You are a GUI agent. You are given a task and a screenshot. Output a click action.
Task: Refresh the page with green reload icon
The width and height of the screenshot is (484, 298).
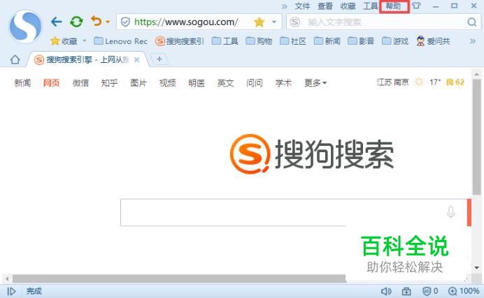tap(76, 22)
